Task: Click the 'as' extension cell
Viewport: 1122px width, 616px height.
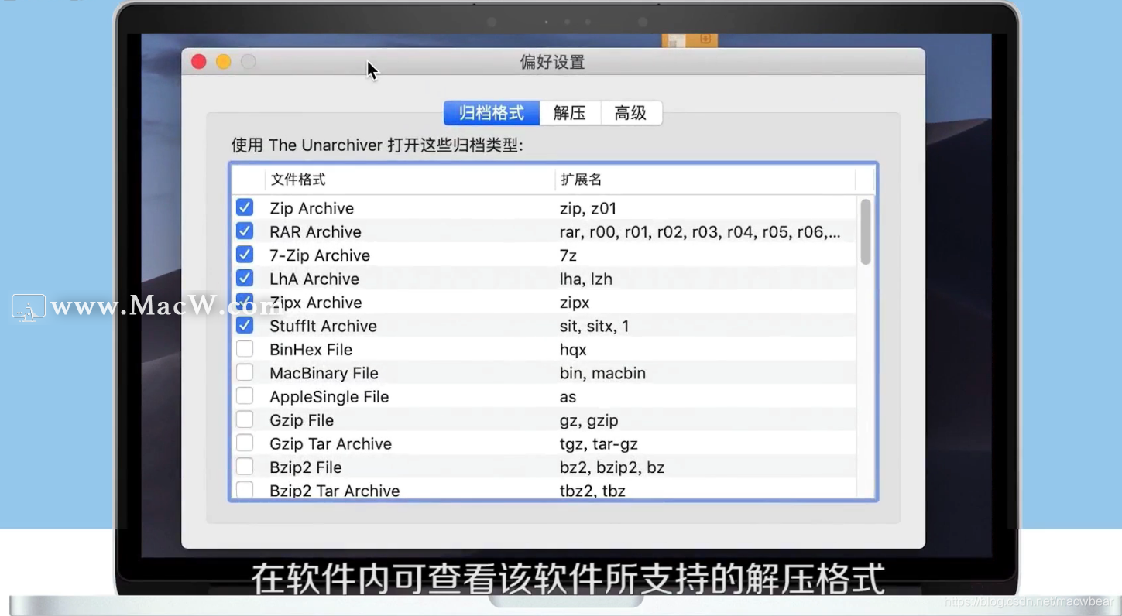Action: pyautogui.click(x=568, y=397)
